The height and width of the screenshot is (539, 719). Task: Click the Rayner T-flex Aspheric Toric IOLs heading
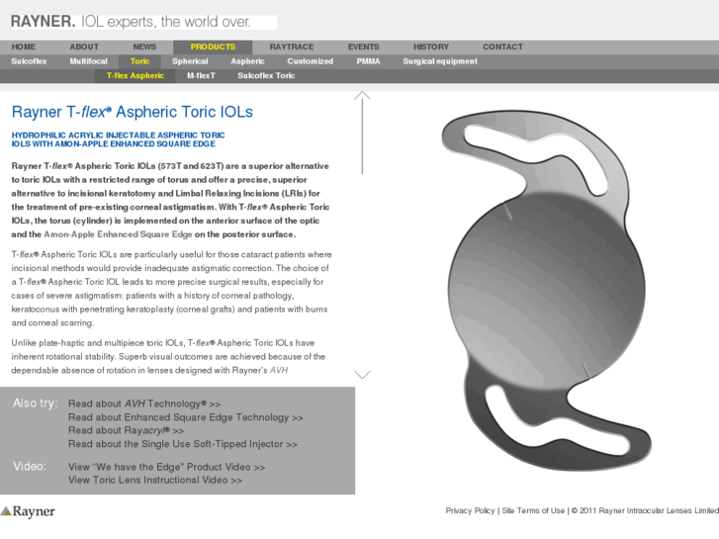[133, 112]
